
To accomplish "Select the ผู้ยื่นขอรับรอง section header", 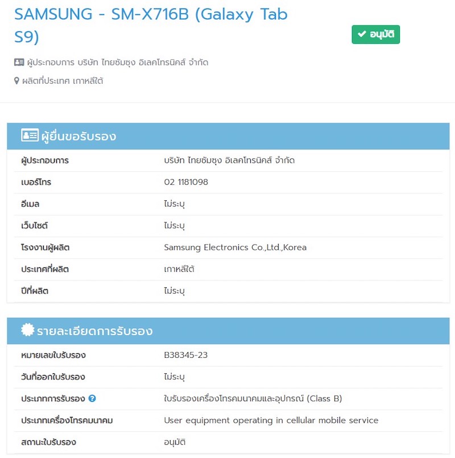I will pyautogui.click(x=228, y=136).
